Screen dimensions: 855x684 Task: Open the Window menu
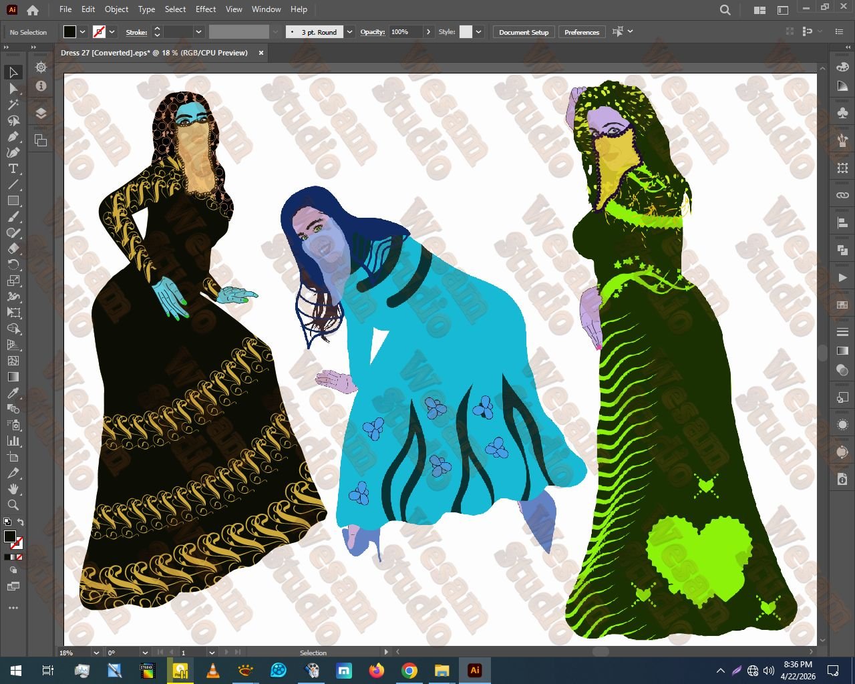(x=267, y=9)
